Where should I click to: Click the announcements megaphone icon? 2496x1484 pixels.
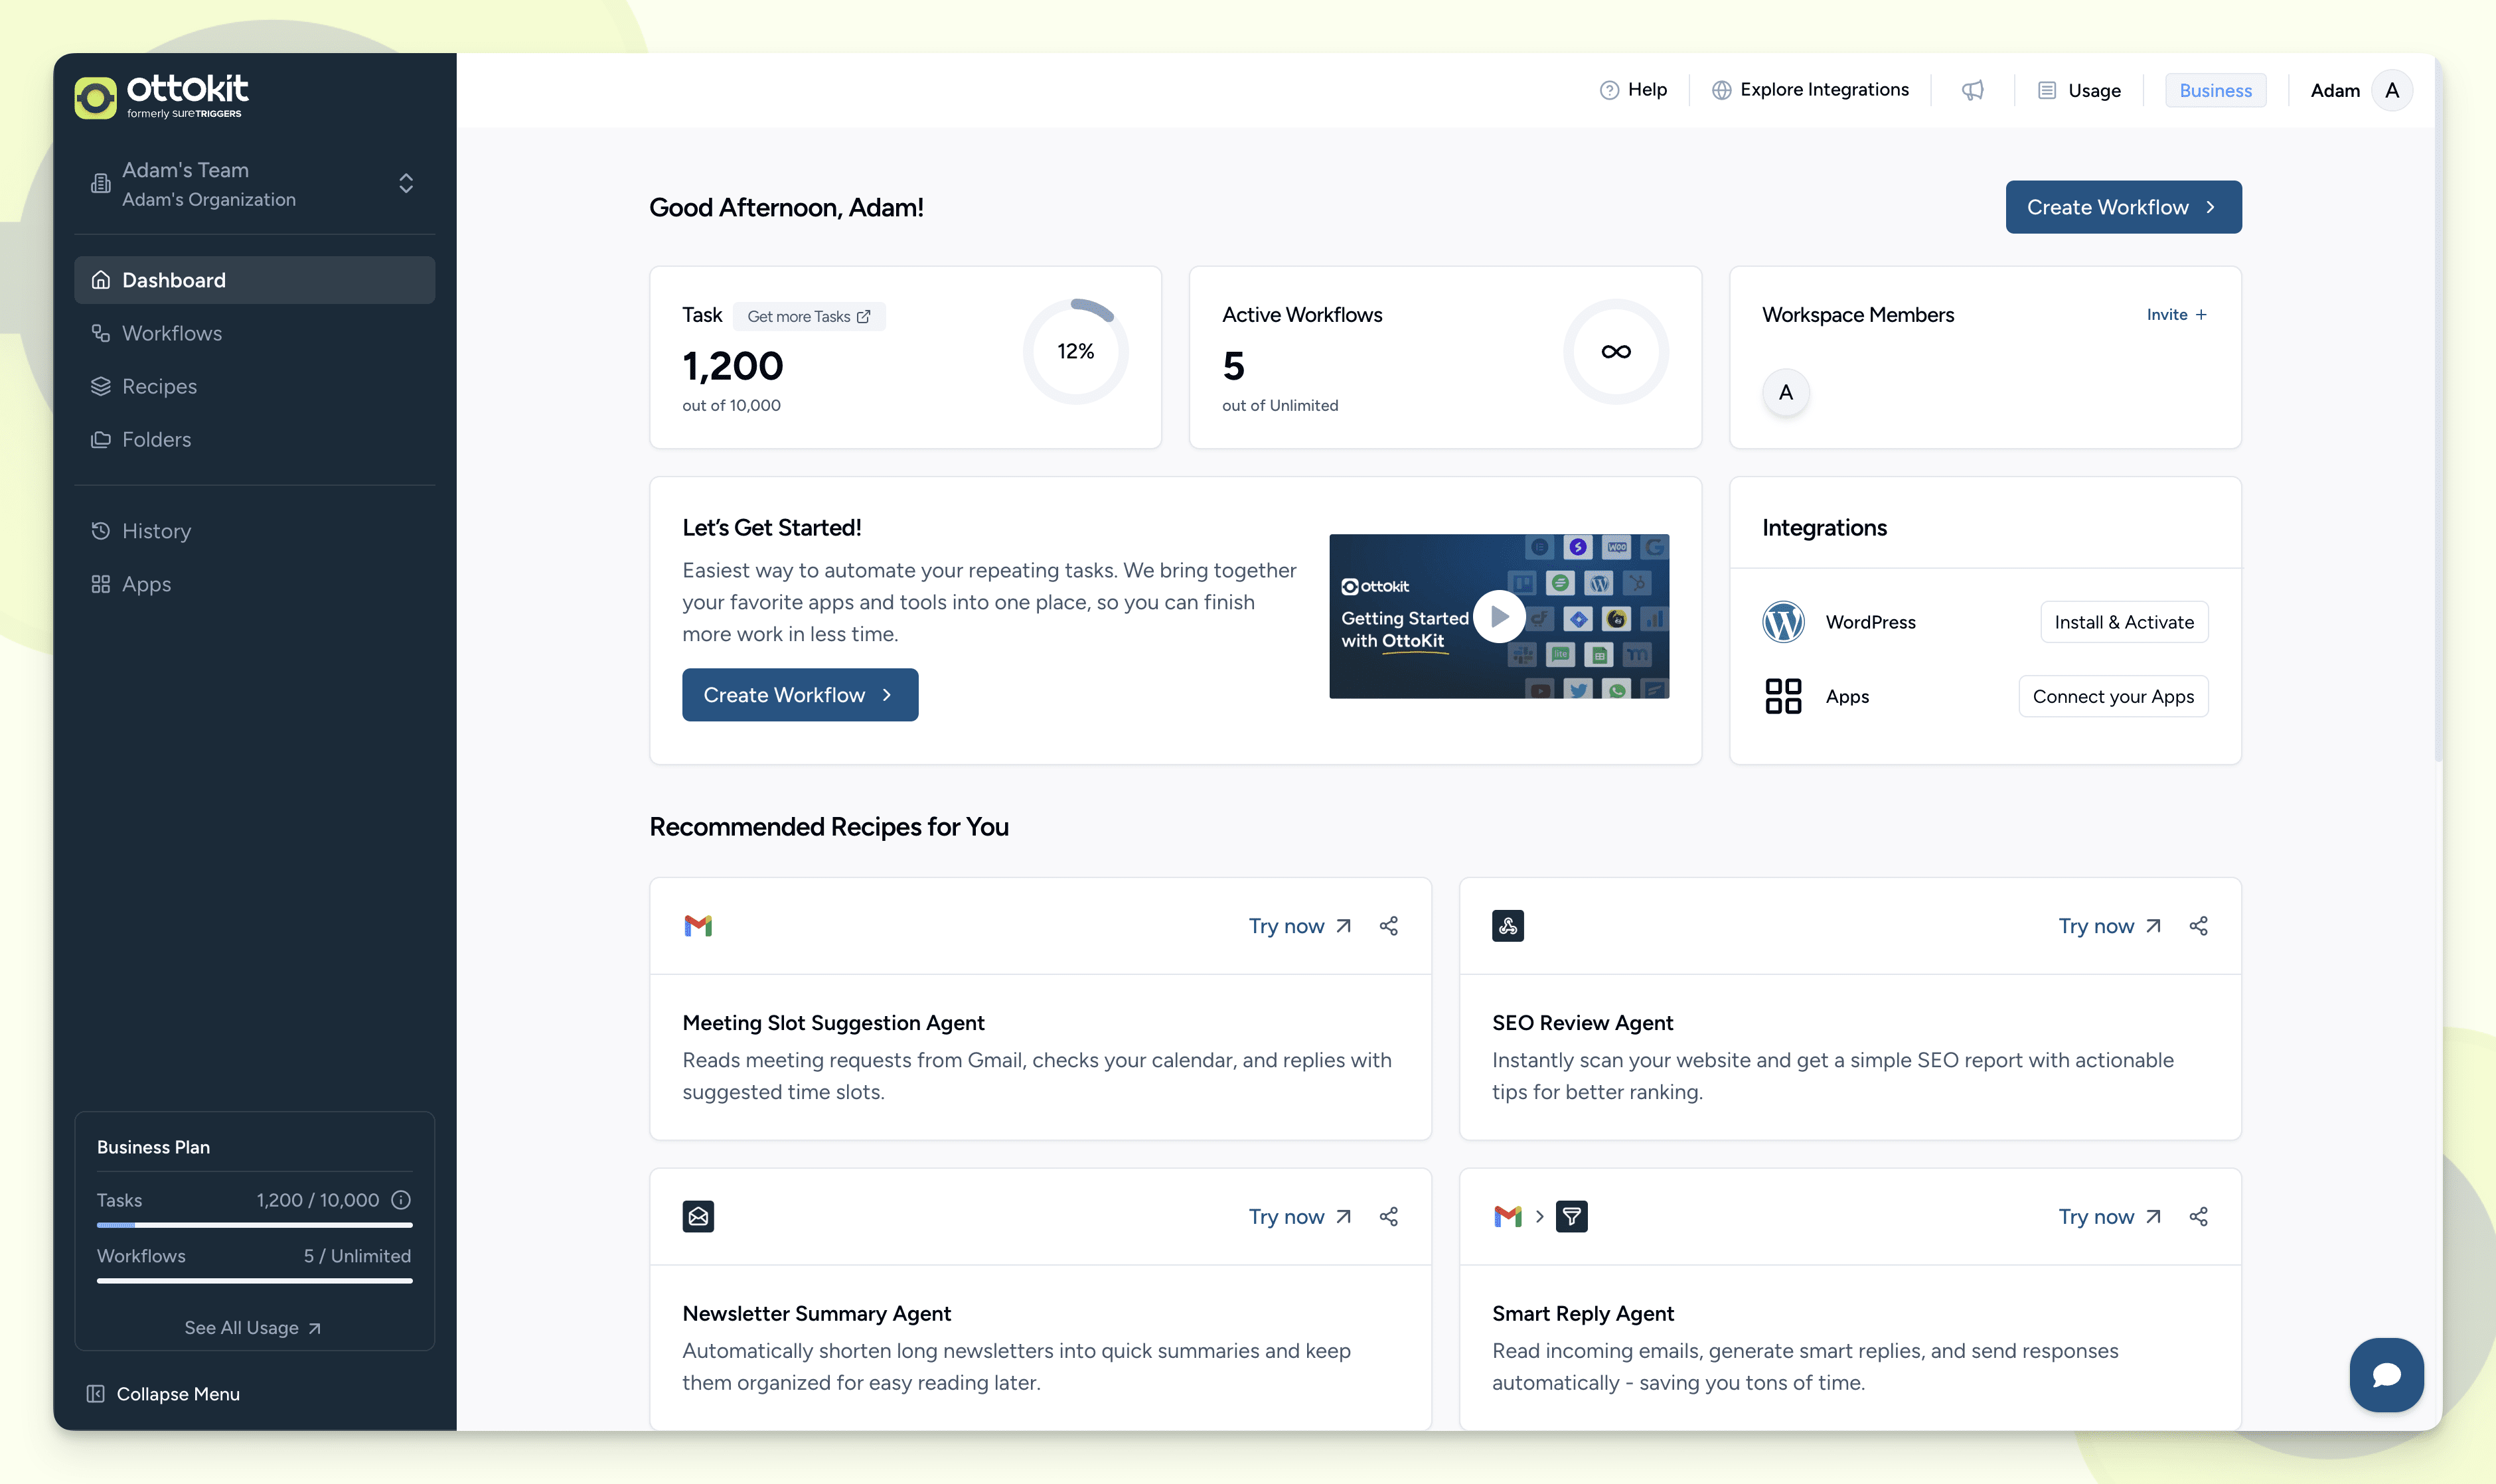click(1972, 90)
